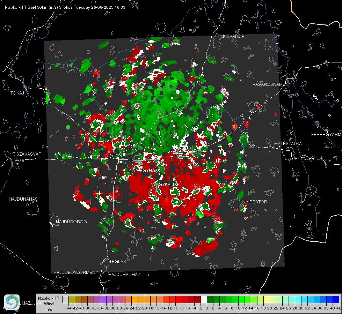Click the Napkor-HR label in the legend
This screenshot has height=314, width=342.
tap(49, 298)
